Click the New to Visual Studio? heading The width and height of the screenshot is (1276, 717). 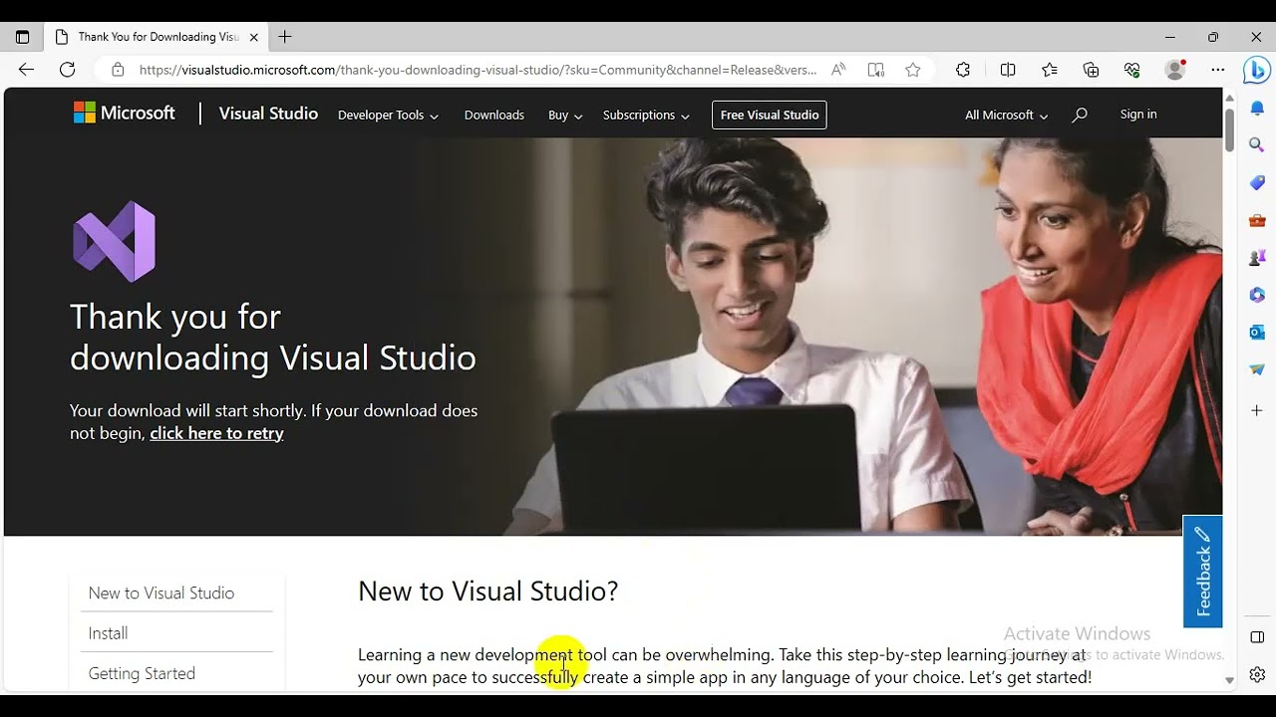(488, 592)
